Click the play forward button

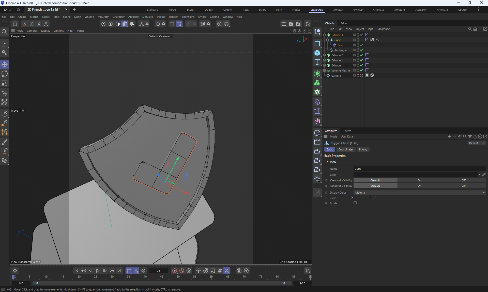[98, 271]
